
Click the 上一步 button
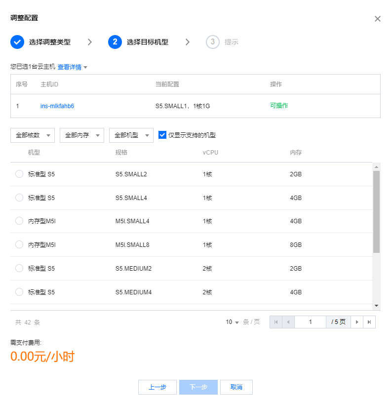(157, 387)
